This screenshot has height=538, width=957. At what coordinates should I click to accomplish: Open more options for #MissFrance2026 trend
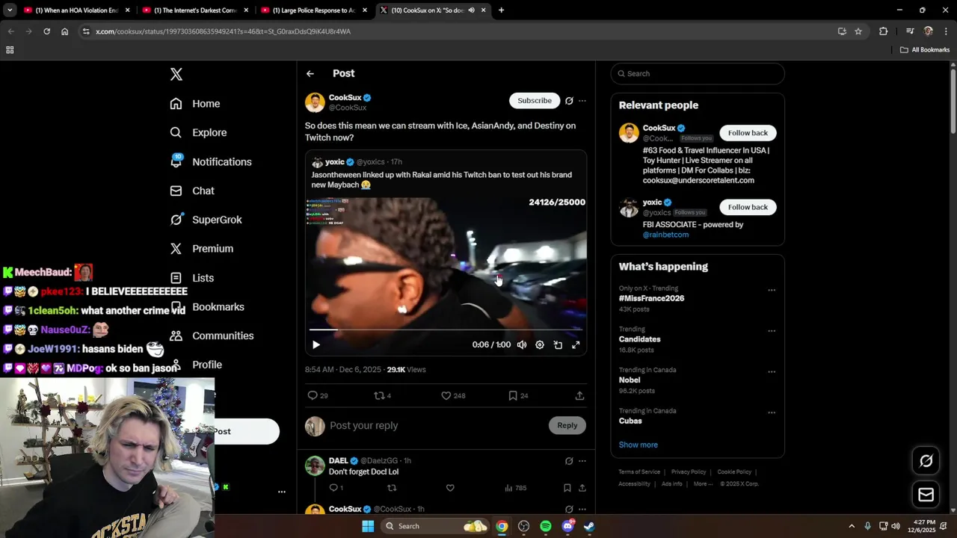[x=772, y=290]
